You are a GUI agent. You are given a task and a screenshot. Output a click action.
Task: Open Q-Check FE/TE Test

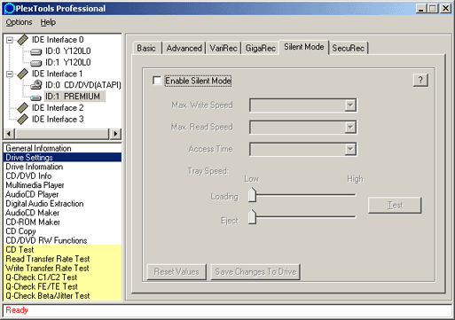62,286
